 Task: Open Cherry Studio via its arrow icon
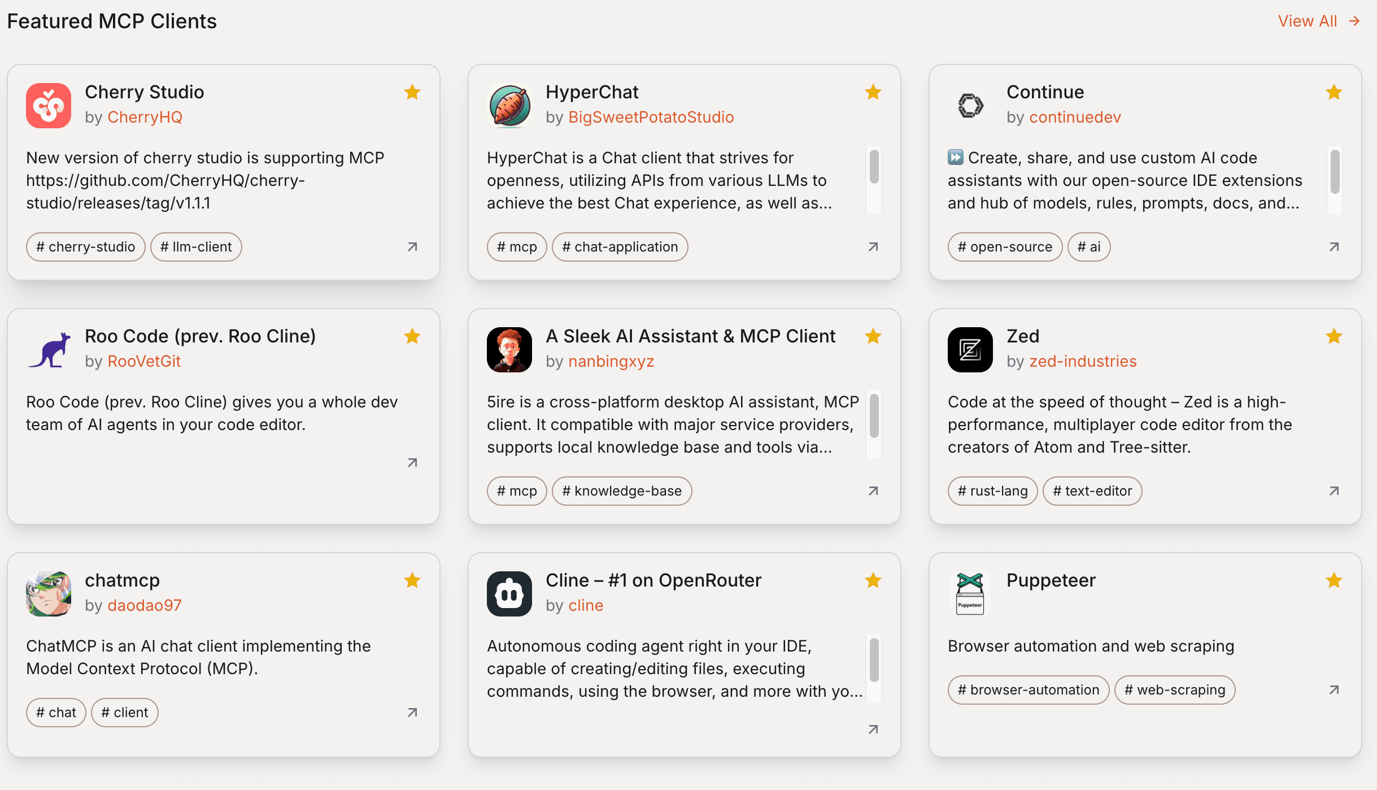(x=412, y=247)
